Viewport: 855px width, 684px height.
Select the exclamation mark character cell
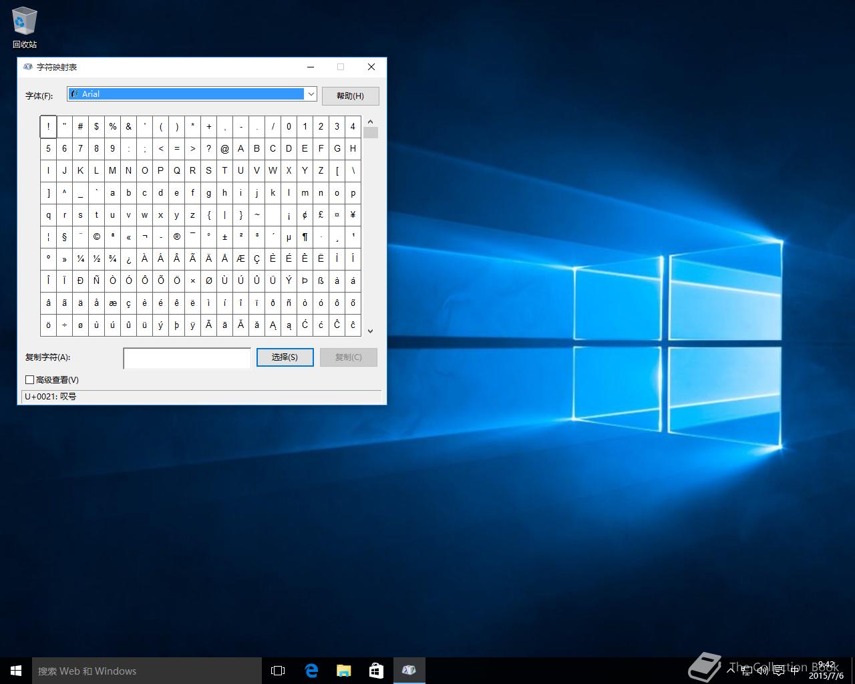coord(48,126)
